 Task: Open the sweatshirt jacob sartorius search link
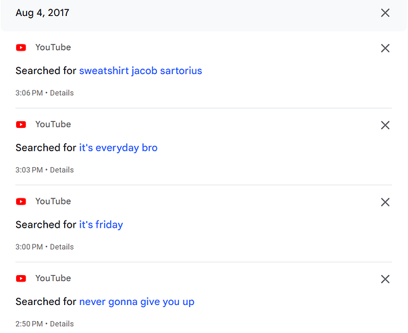tap(140, 71)
